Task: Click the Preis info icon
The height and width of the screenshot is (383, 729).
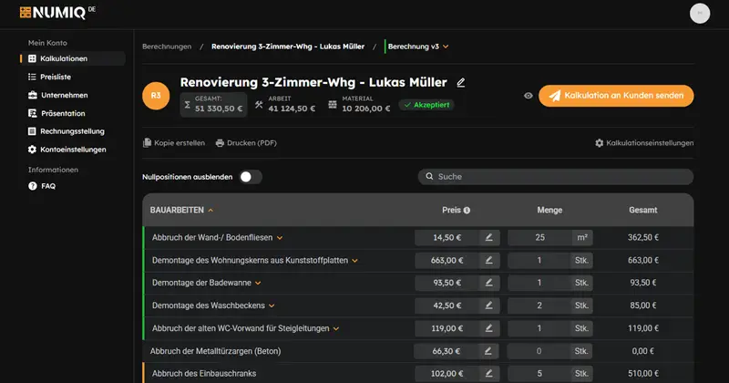Action: click(x=467, y=211)
